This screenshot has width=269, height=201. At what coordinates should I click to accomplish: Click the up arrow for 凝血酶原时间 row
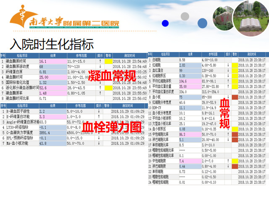tap(100, 61)
